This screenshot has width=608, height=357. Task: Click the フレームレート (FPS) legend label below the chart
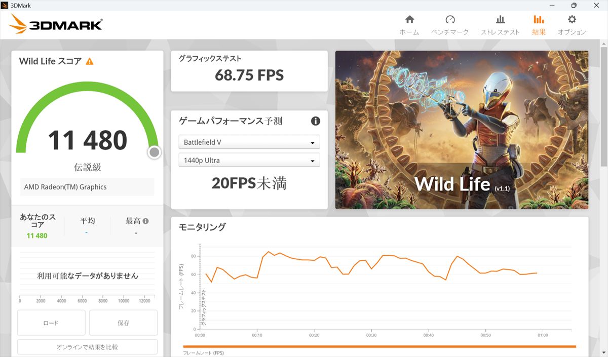tap(203, 353)
